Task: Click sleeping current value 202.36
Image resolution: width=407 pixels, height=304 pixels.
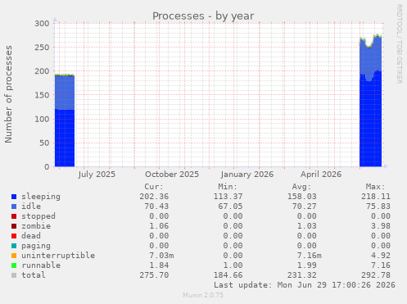Action: 154,197
